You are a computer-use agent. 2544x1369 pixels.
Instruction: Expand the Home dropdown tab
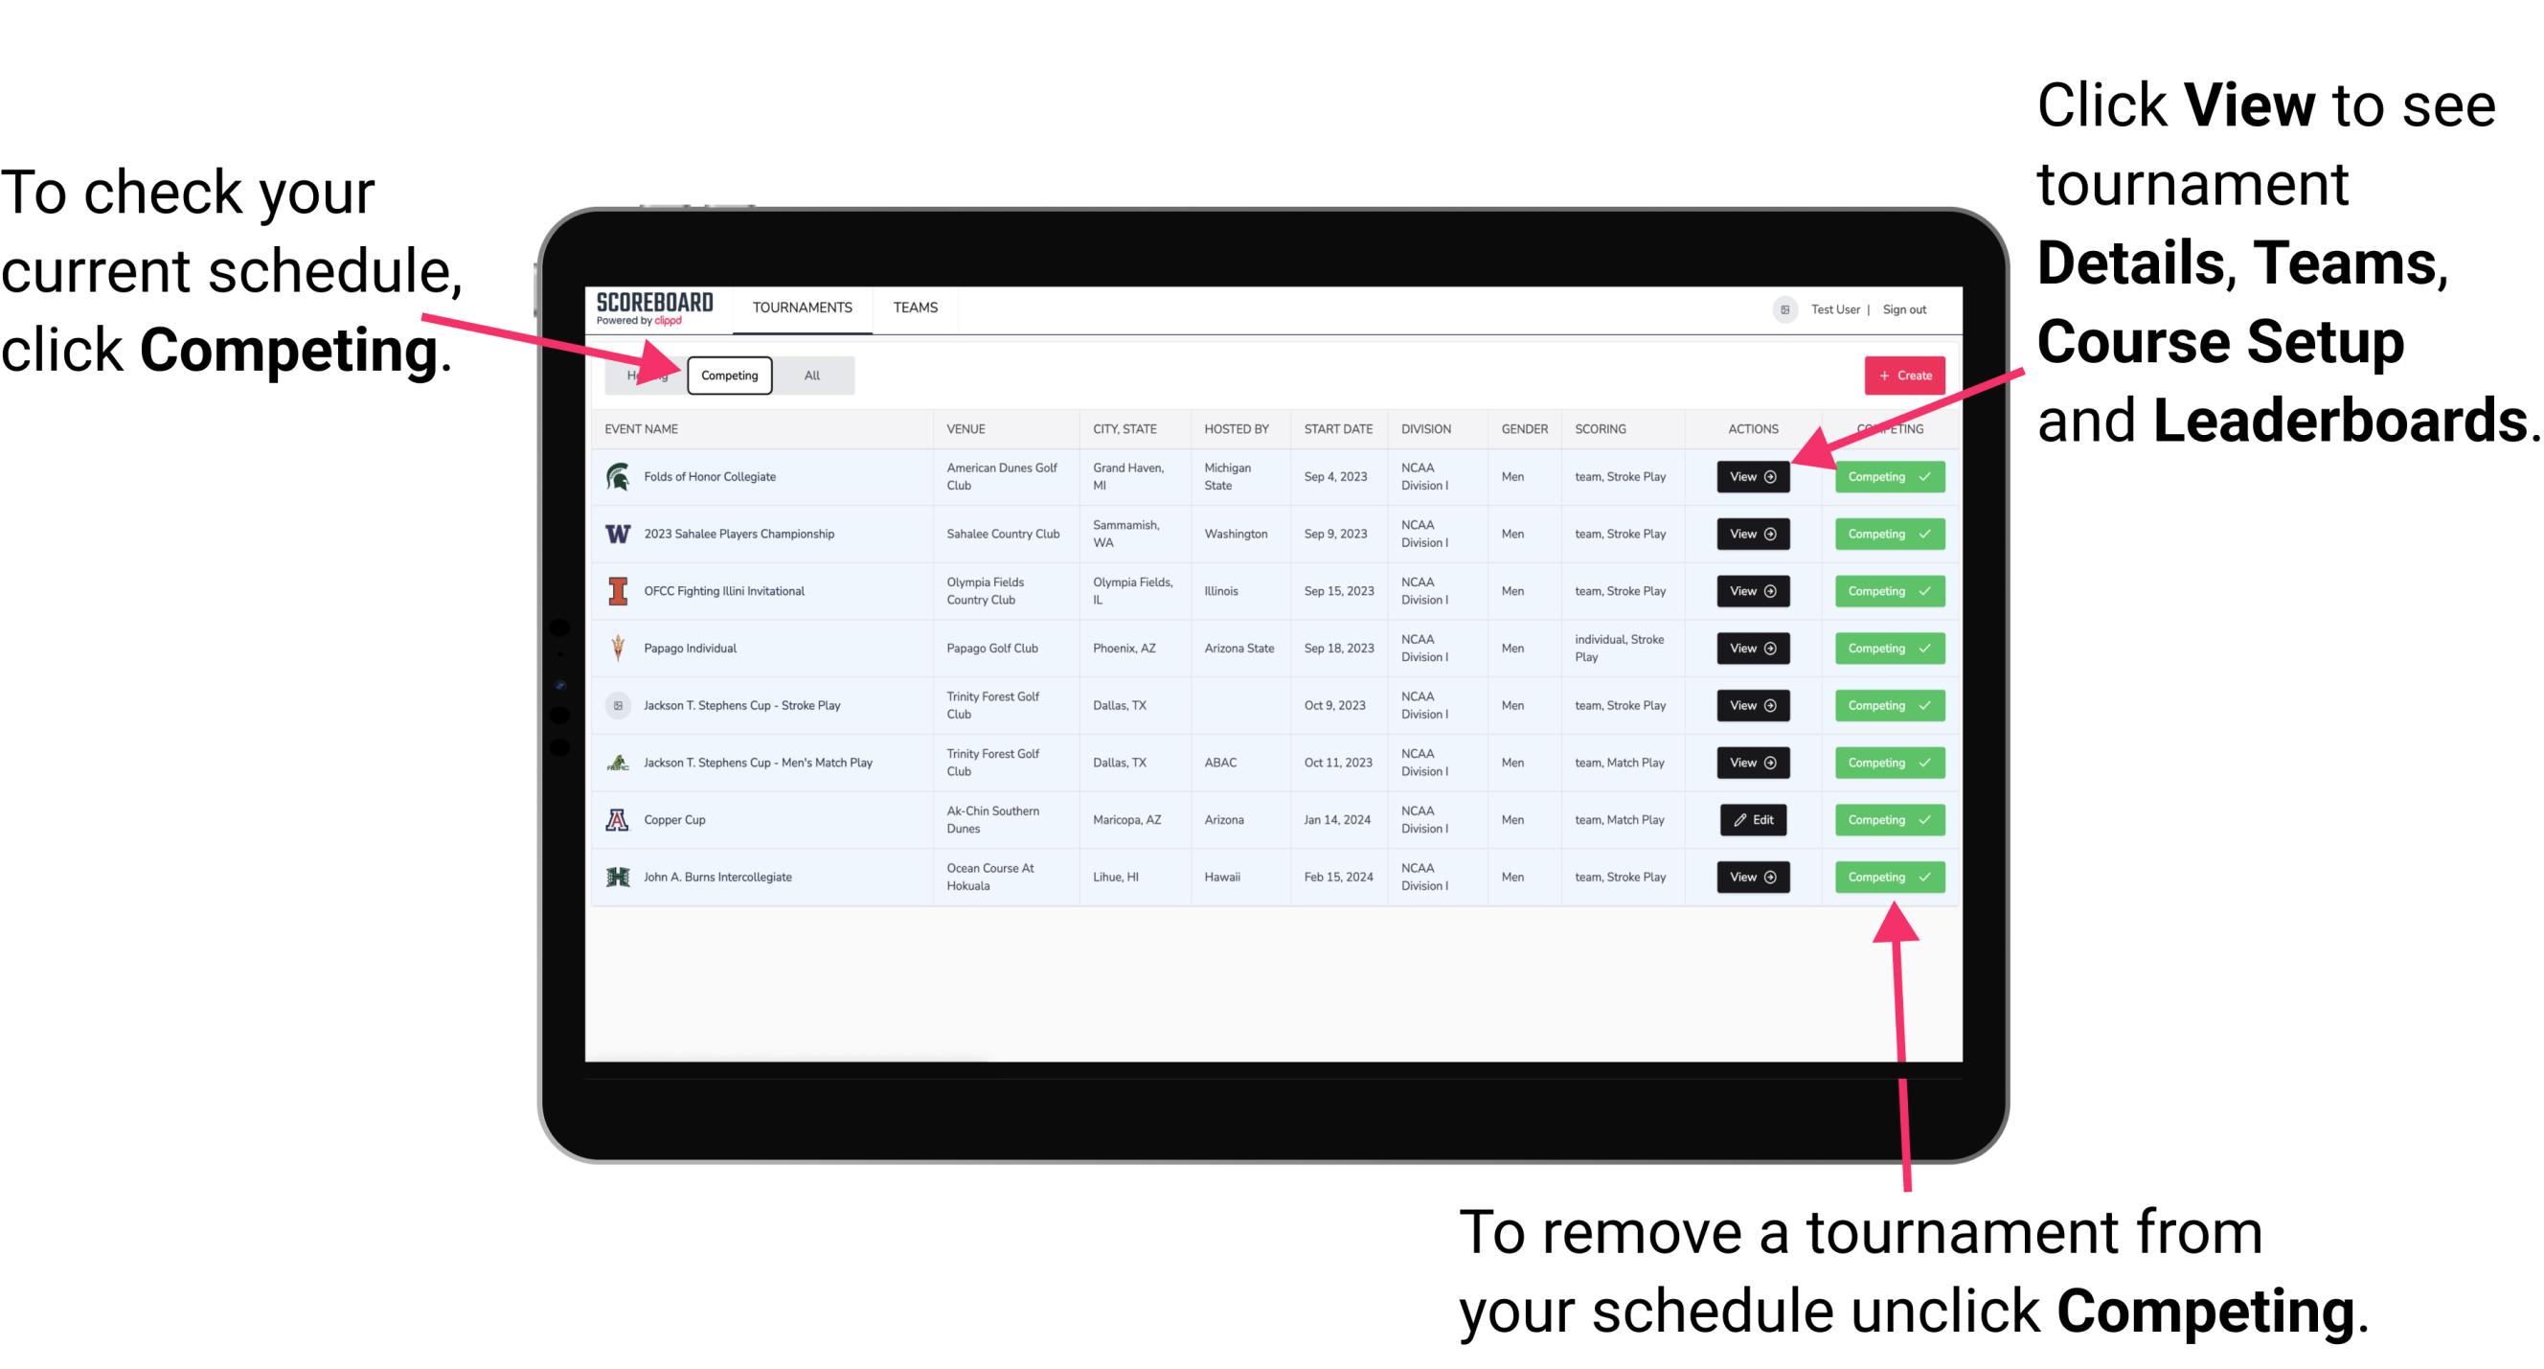tap(647, 375)
